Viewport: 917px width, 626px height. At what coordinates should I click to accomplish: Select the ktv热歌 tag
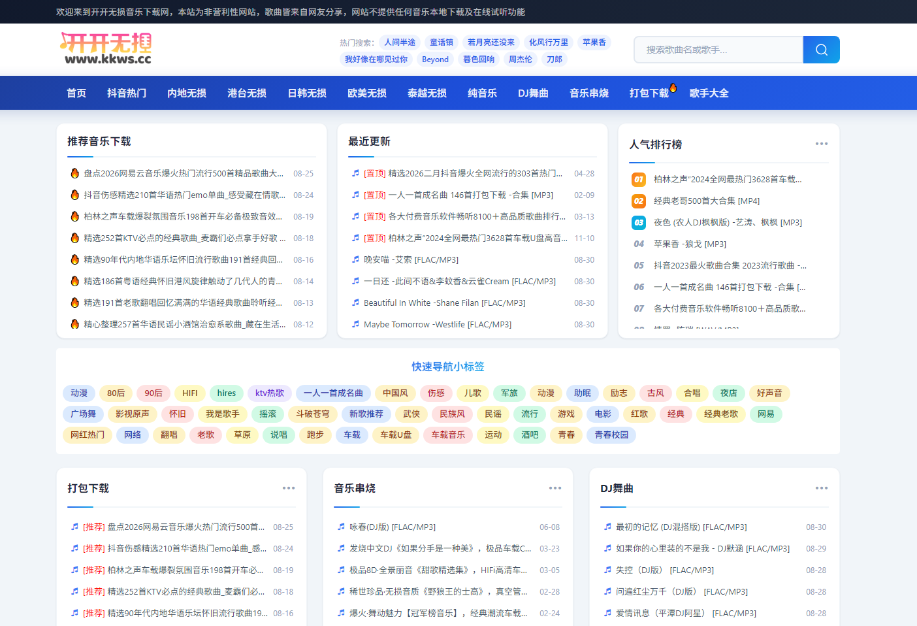tap(270, 393)
